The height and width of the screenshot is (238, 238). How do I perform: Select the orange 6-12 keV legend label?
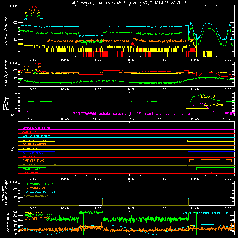pos(32,10)
